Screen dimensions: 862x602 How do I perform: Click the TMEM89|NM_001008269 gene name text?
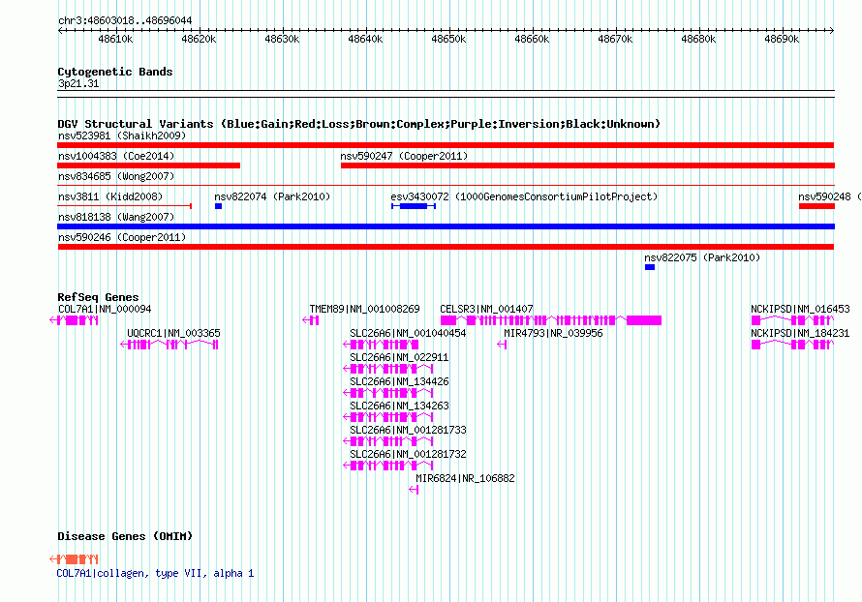click(364, 310)
